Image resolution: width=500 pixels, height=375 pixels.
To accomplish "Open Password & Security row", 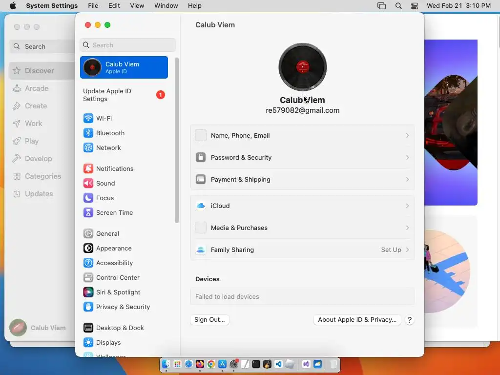I will click(302, 158).
